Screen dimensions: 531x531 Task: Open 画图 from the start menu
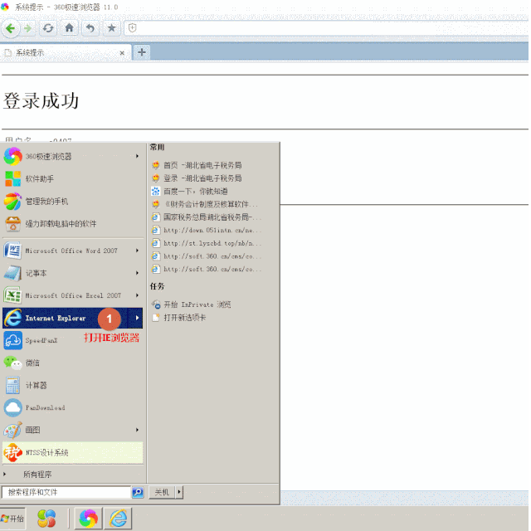click(x=71, y=430)
